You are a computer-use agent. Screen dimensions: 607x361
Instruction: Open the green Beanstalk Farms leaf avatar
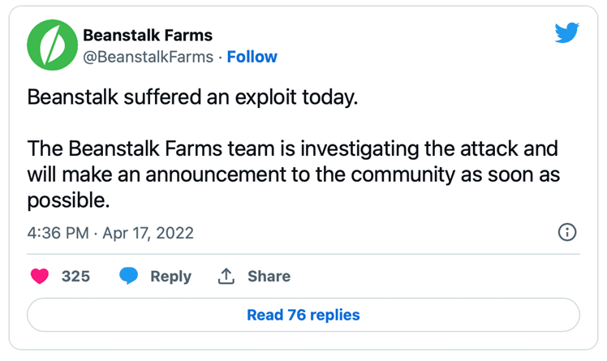[52, 45]
